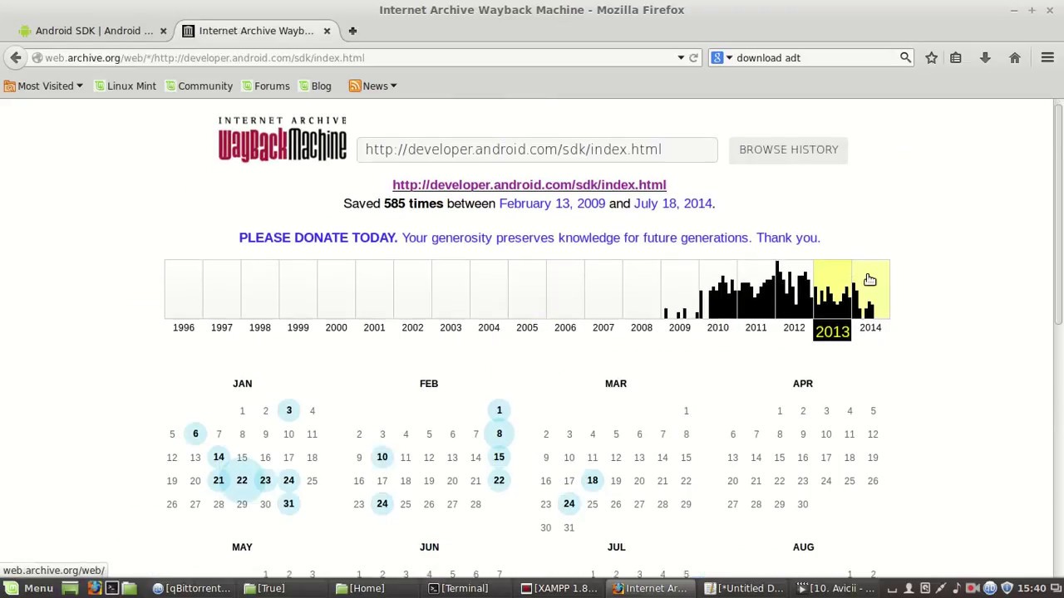Open the February 15 snapshot
The image size is (1064, 598).
tap(499, 457)
